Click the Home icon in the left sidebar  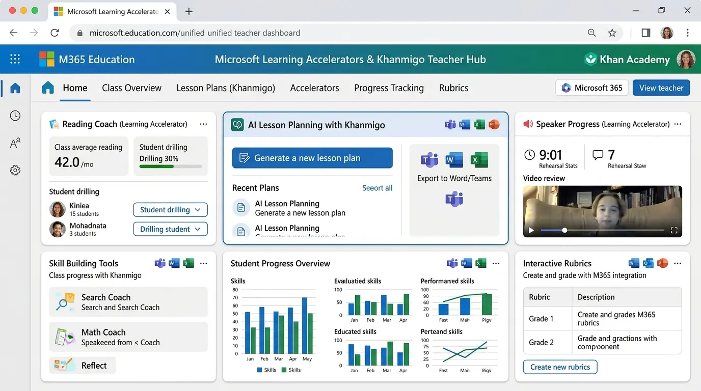(x=15, y=88)
